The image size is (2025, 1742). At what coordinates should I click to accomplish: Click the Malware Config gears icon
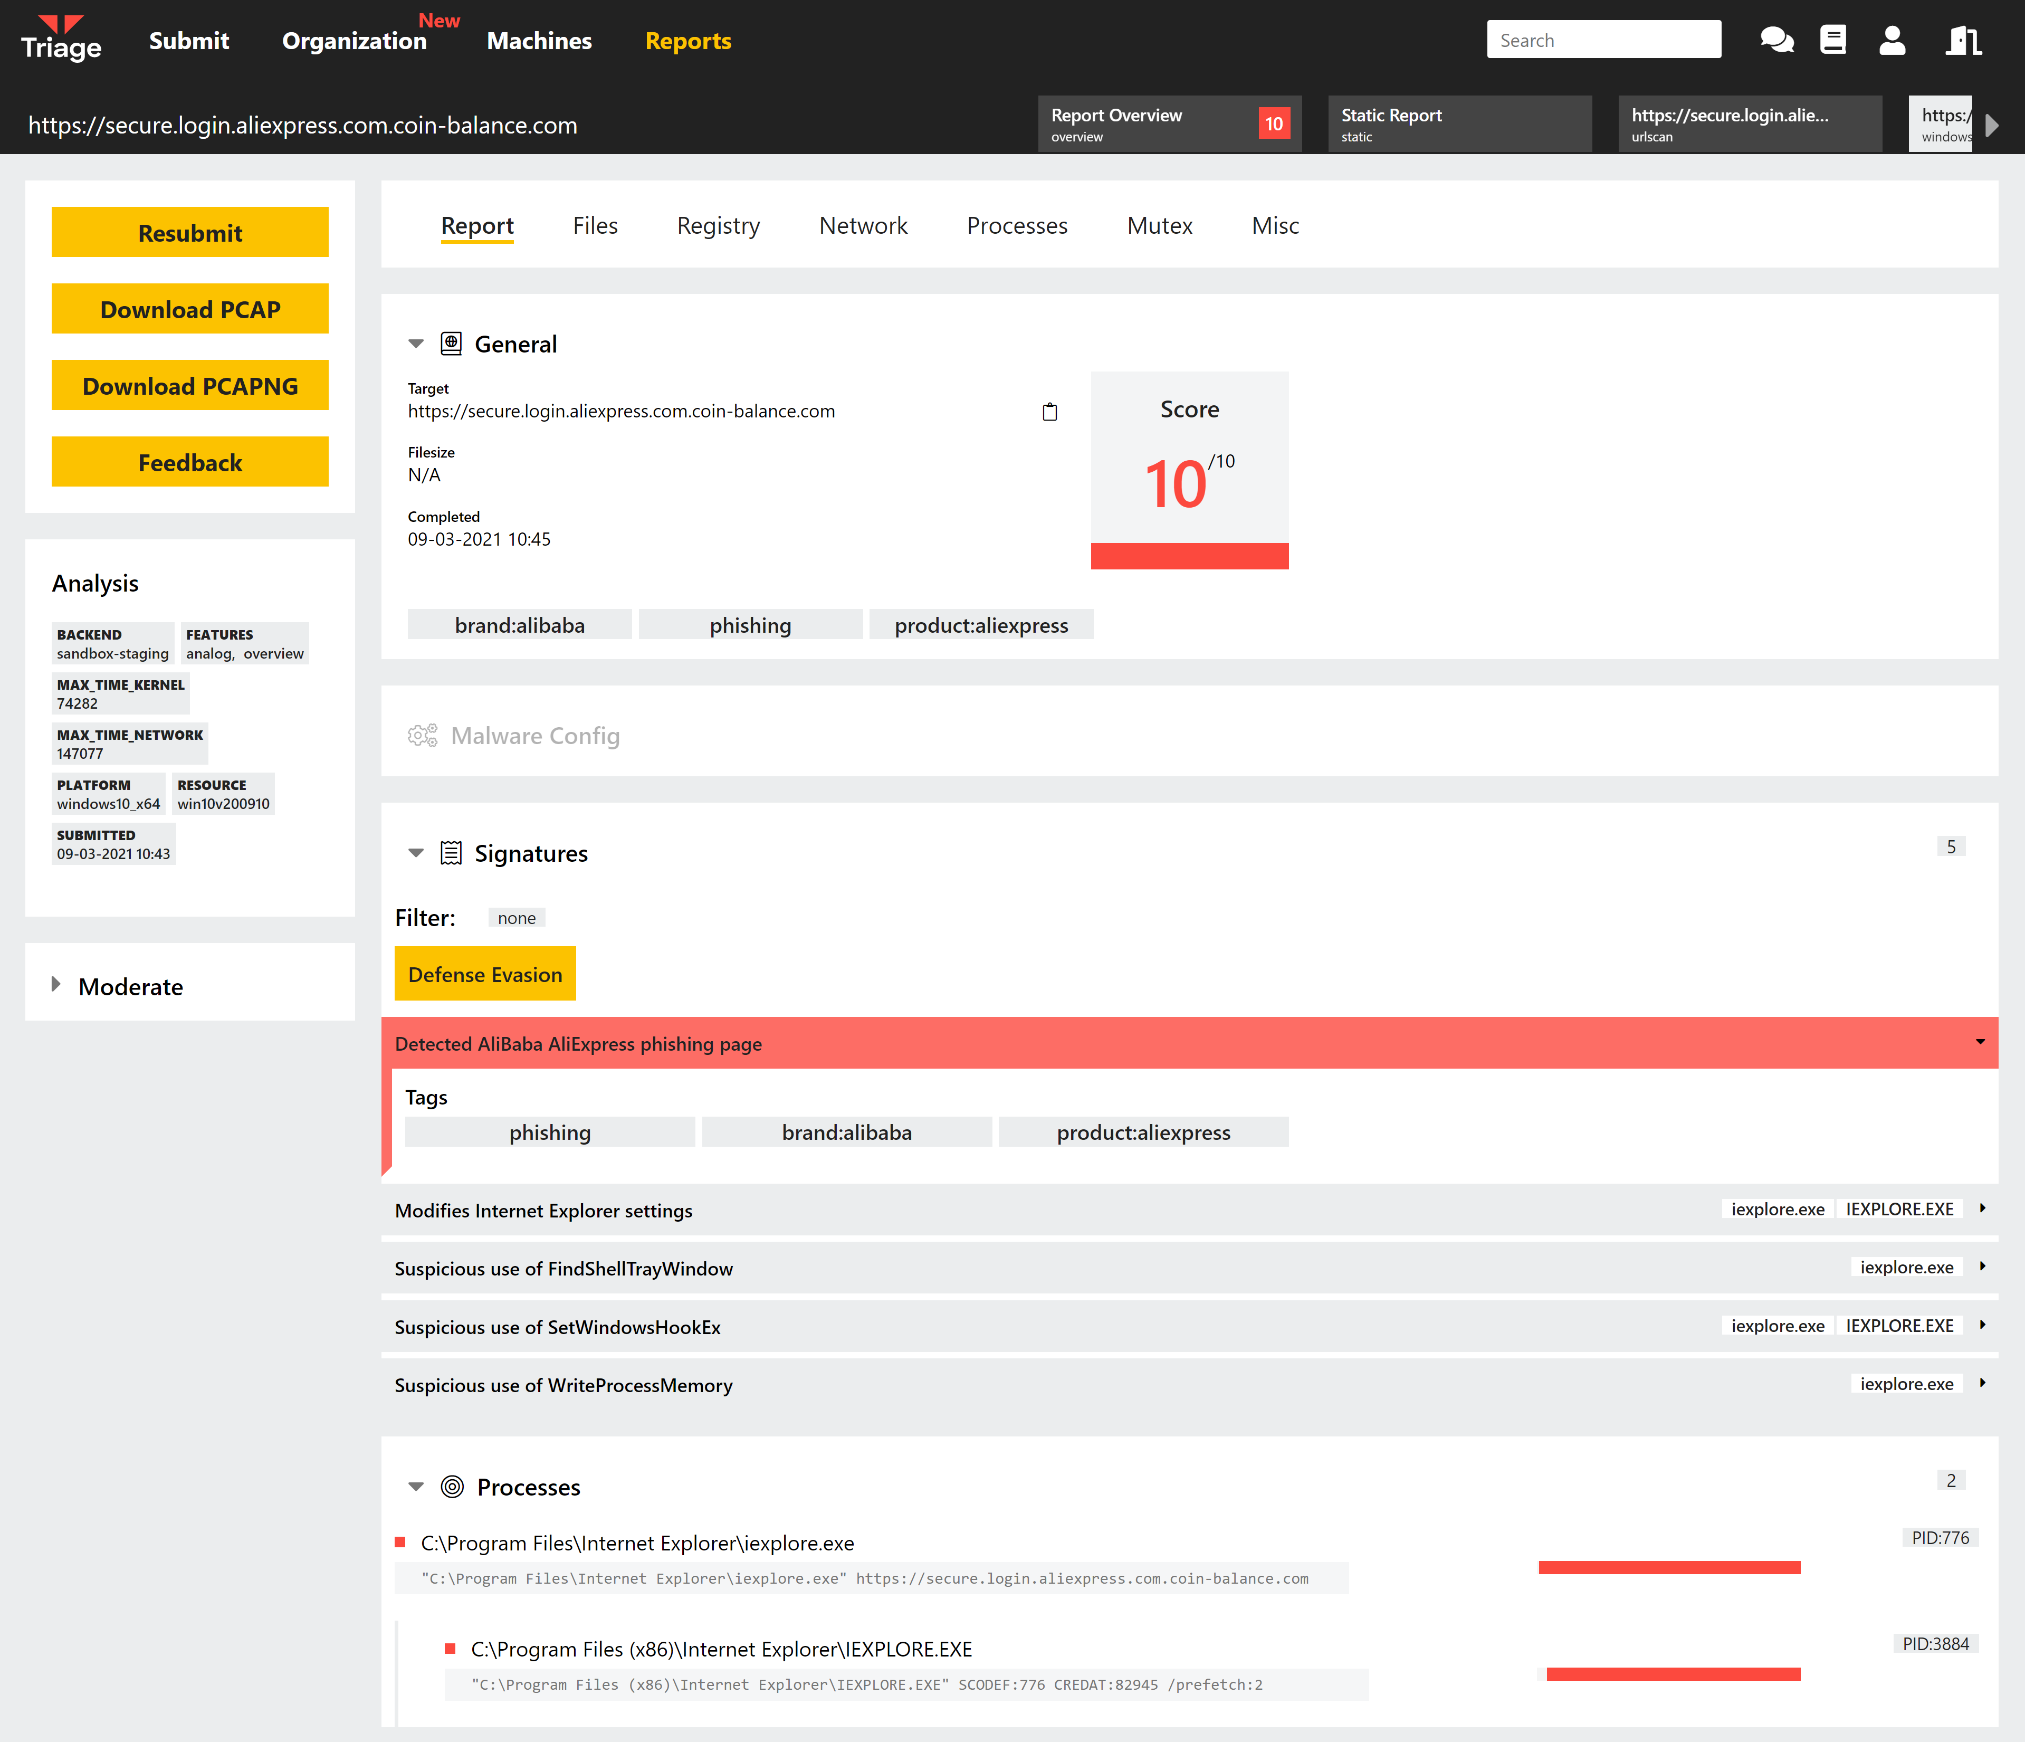[422, 735]
